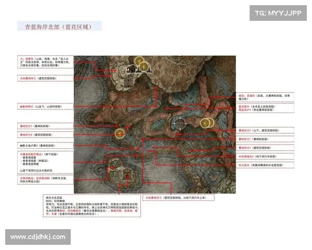Click label 失色锻造石4（地下洞穴中拾取）

[257, 156]
